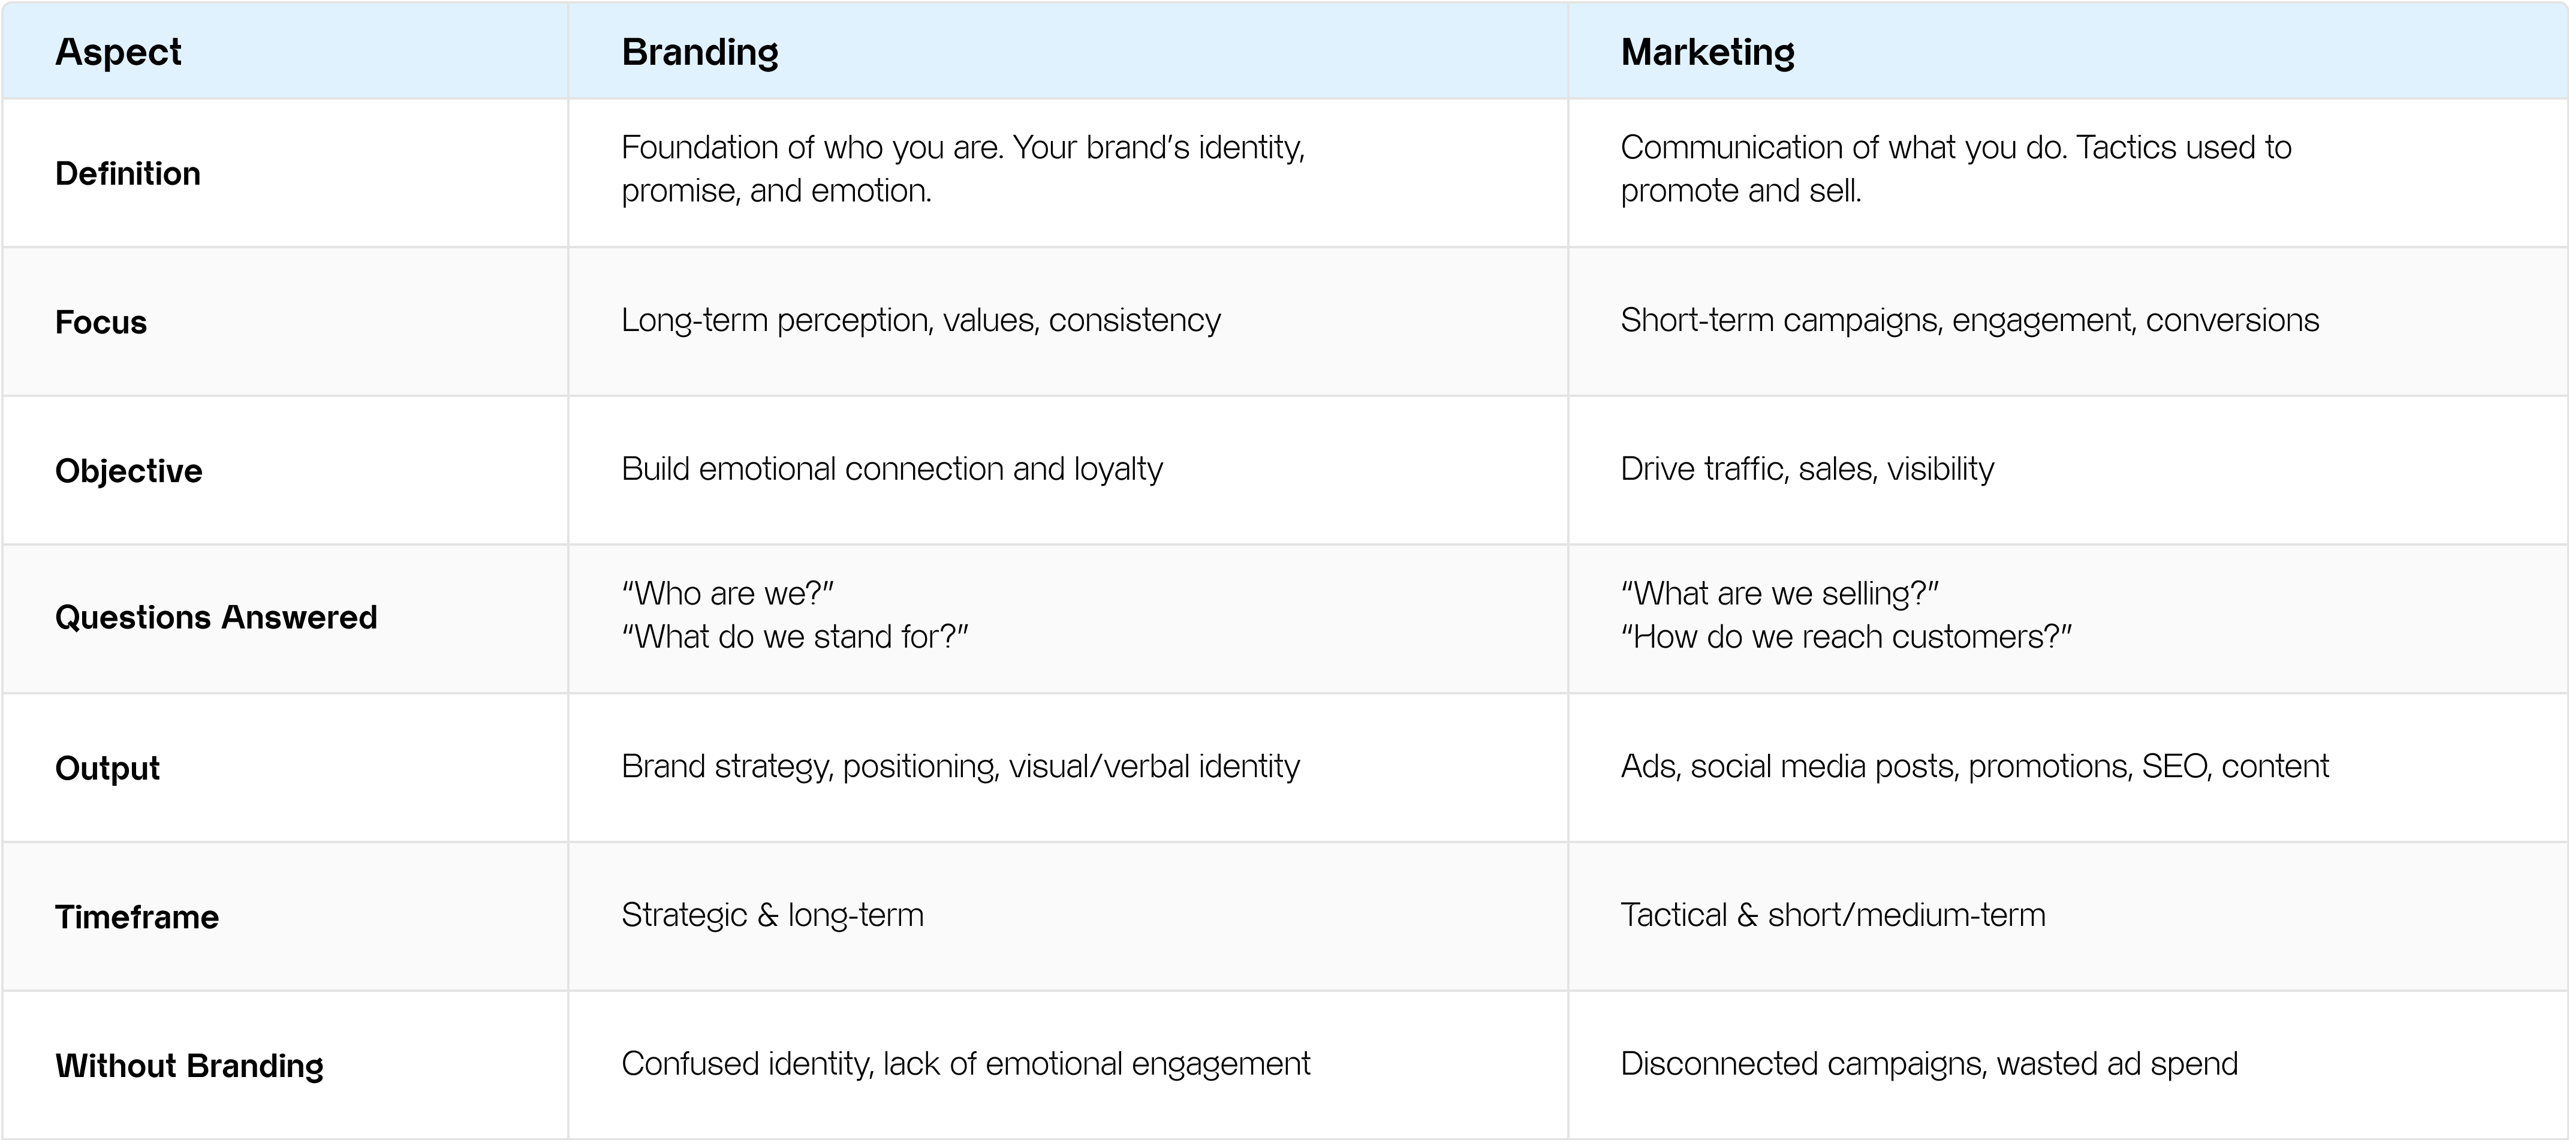The width and height of the screenshot is (2569, 1140).
Task: Select the Without Branding row label
Action: click(x=189, y=1065)
